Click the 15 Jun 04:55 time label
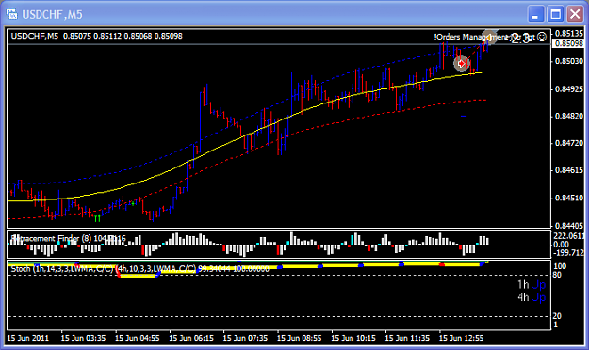 coord(137,338)
